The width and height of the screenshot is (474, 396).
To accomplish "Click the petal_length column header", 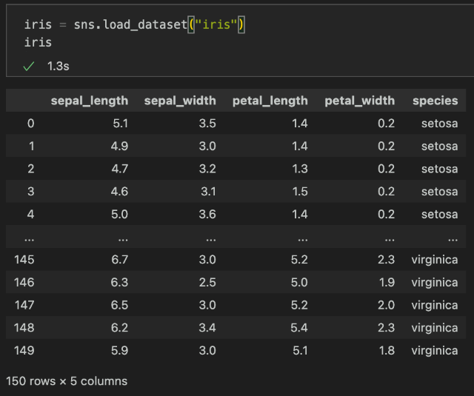I will (270, 101).
